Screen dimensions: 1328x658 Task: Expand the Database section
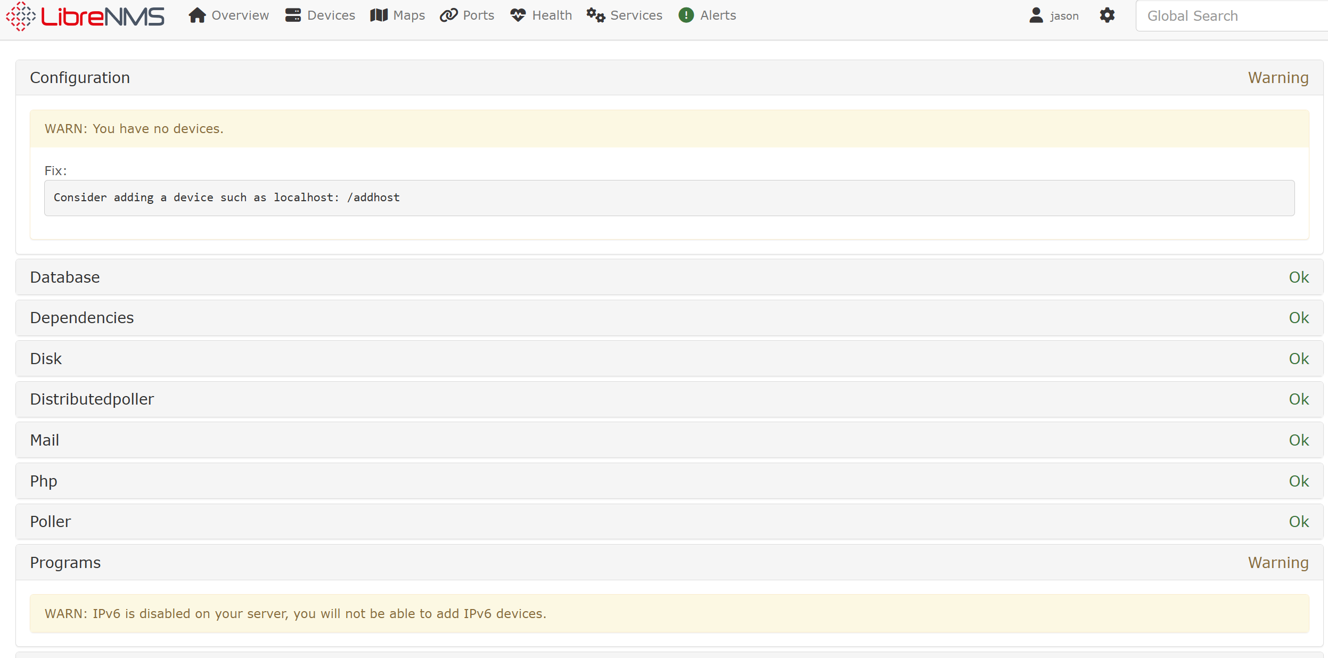point(65,277)
